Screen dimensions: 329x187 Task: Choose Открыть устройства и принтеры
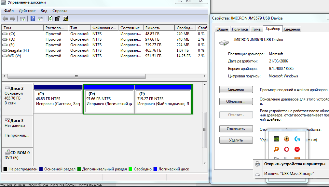(295, 164)
